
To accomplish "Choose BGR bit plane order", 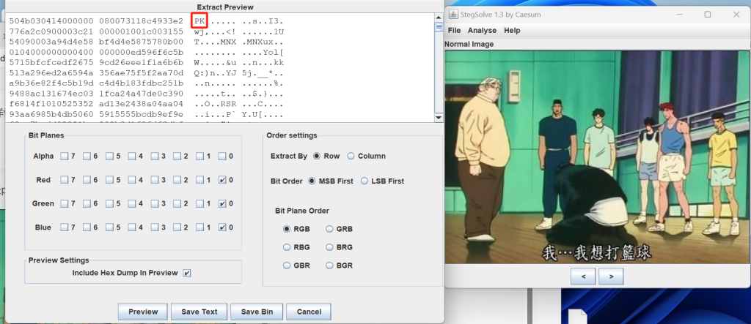I will tap(331, 265).
